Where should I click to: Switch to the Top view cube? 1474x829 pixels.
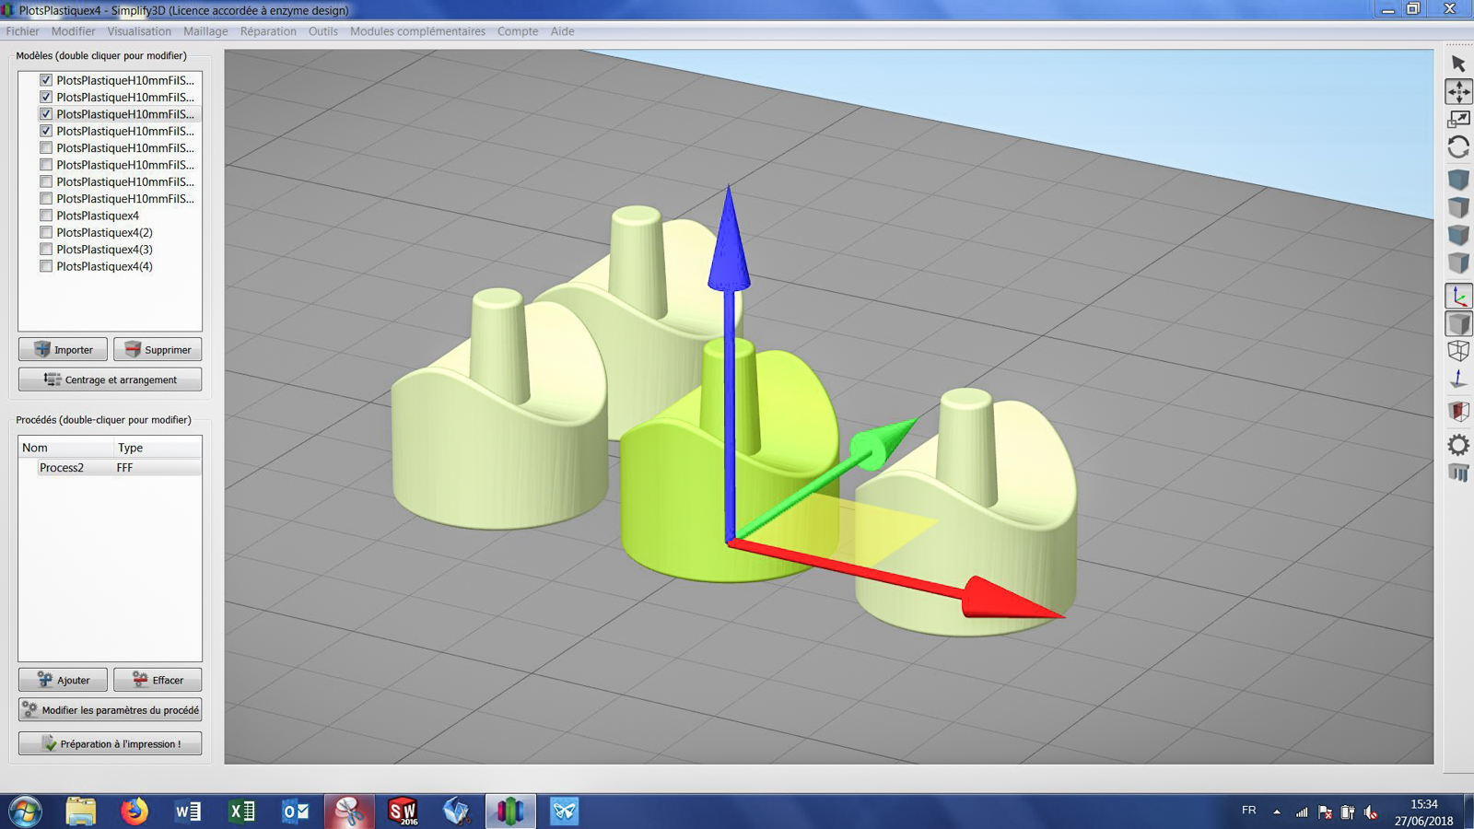[1458, 207]
